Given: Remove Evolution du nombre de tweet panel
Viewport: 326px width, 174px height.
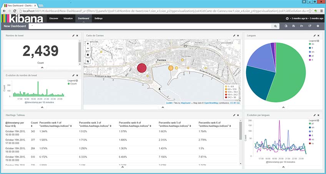Looking at the screenshot, I should point(77,75).
